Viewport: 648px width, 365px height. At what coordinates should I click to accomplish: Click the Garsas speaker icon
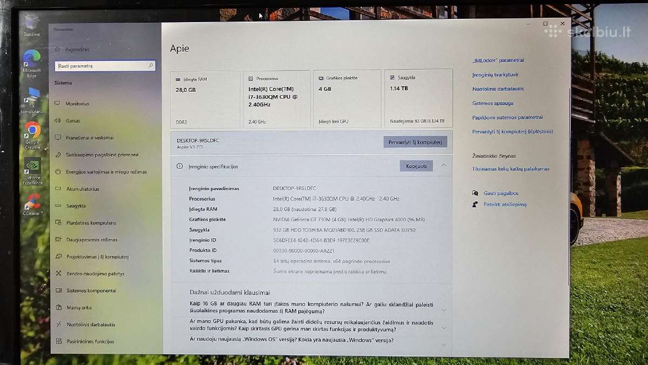pyautogui.click(x=58, y=120)
